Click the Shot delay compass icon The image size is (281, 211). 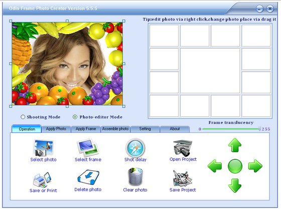pyautogui.click(x=135, y=148)
